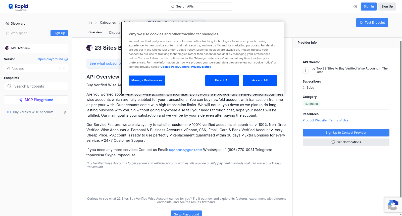Open Categories in the breadcrumb
This screenshot has width=402, height=216.
(108, 23)
